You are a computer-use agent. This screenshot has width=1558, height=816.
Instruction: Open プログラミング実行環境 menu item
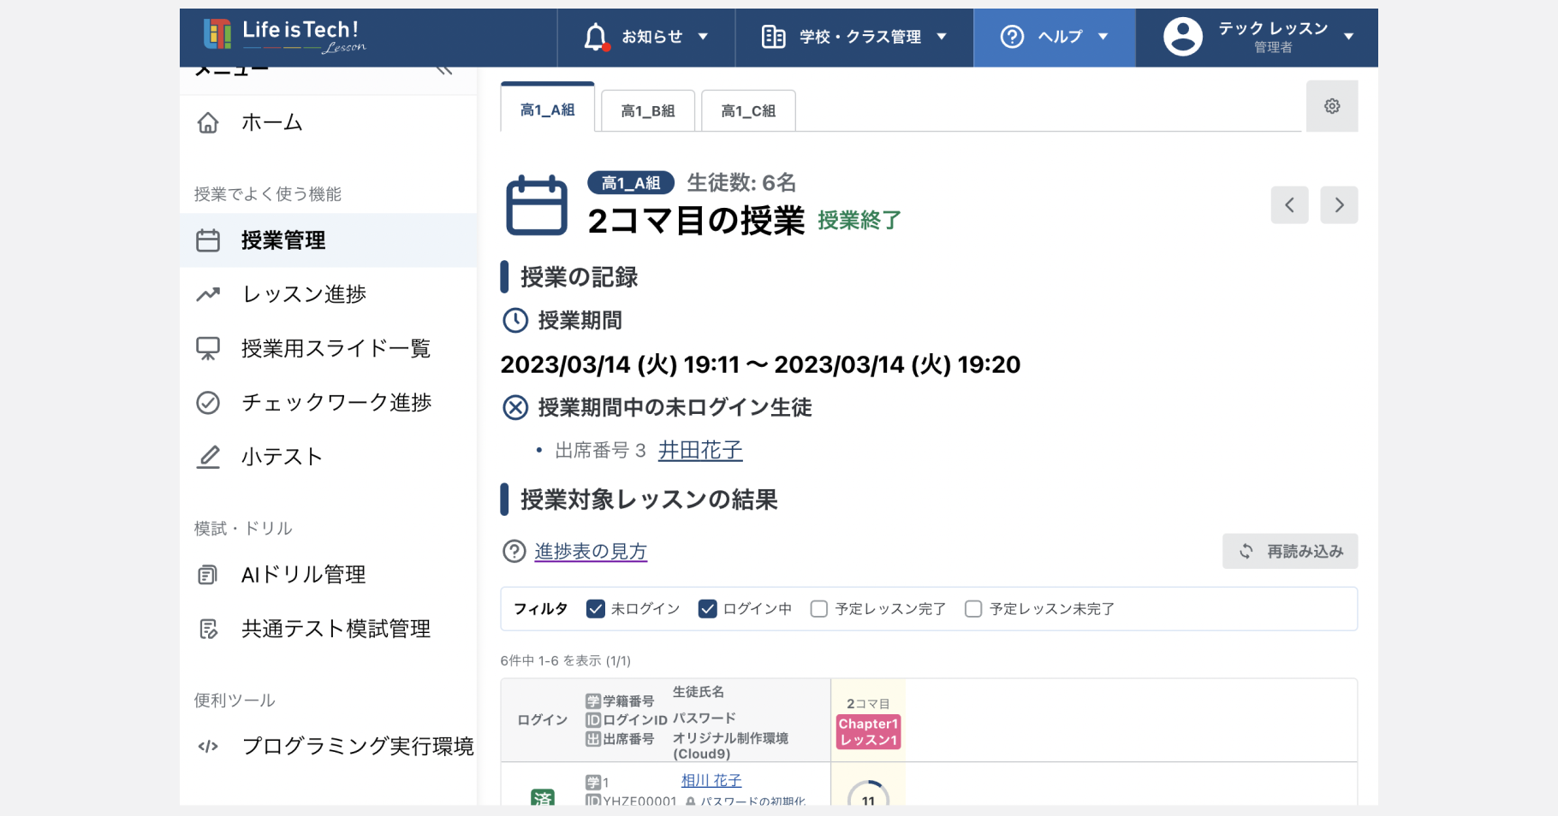click(329, 746)
